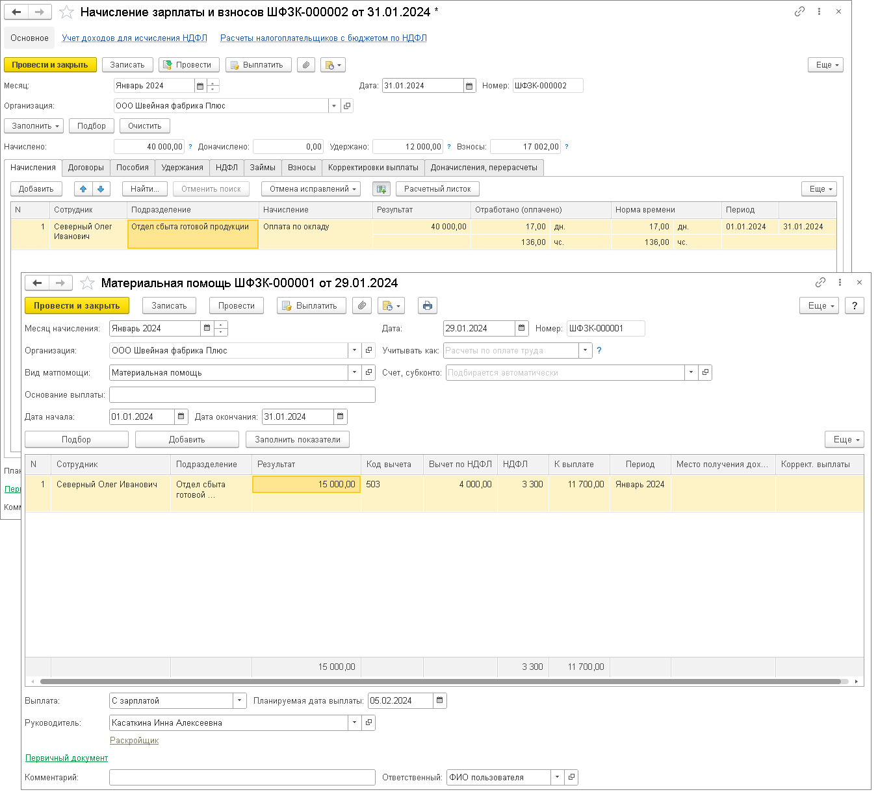Open Расчетный листок button

point(437,189)
